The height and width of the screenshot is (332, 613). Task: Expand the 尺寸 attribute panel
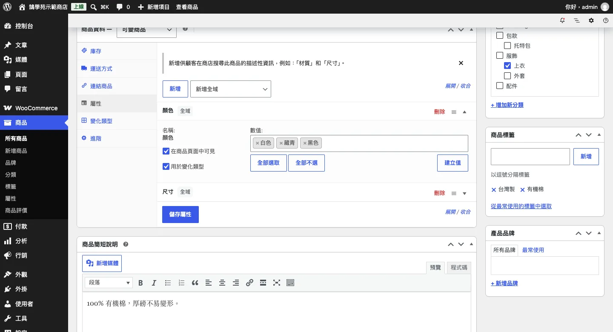[x=464, y=193]
